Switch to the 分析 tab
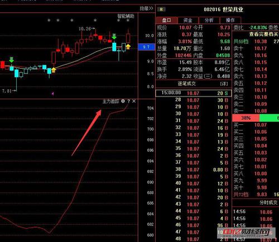 (x=209, y=20)
